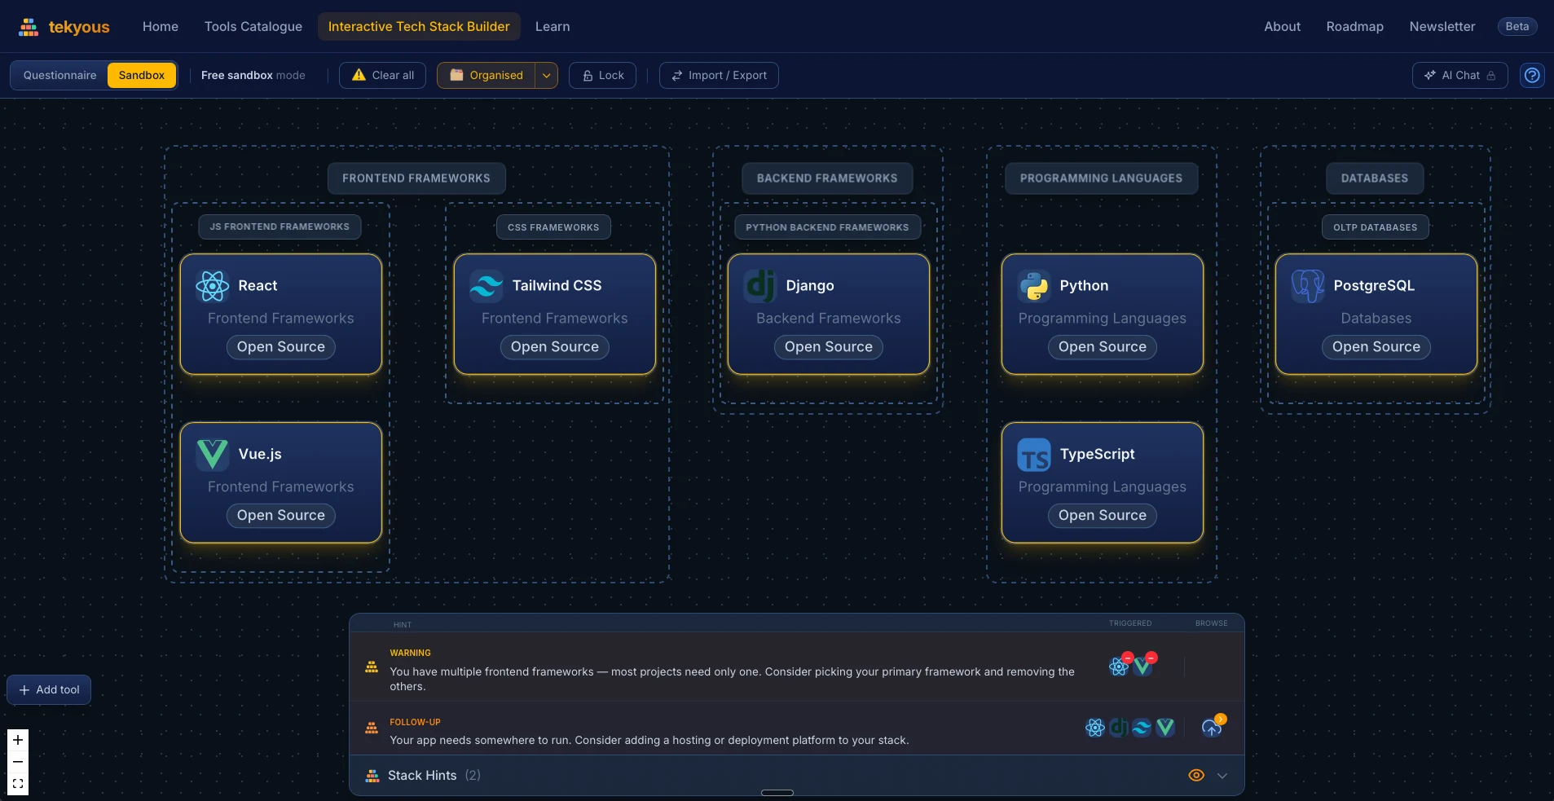This screenshot has width=1554, height=801.
Task: Grab the hints panel bottom handle
Action: click(777, 792)
